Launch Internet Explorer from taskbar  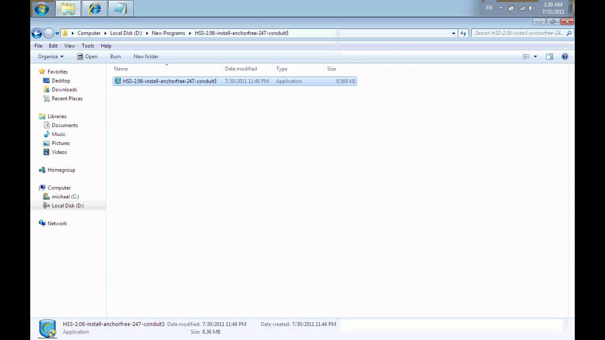click(x=95, y=8)
